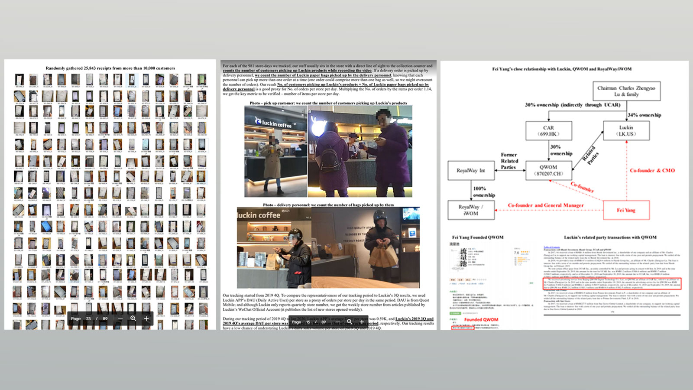Click the page number field showing 15
Screen dimensions: 693x390
click(x=308, y=322)
